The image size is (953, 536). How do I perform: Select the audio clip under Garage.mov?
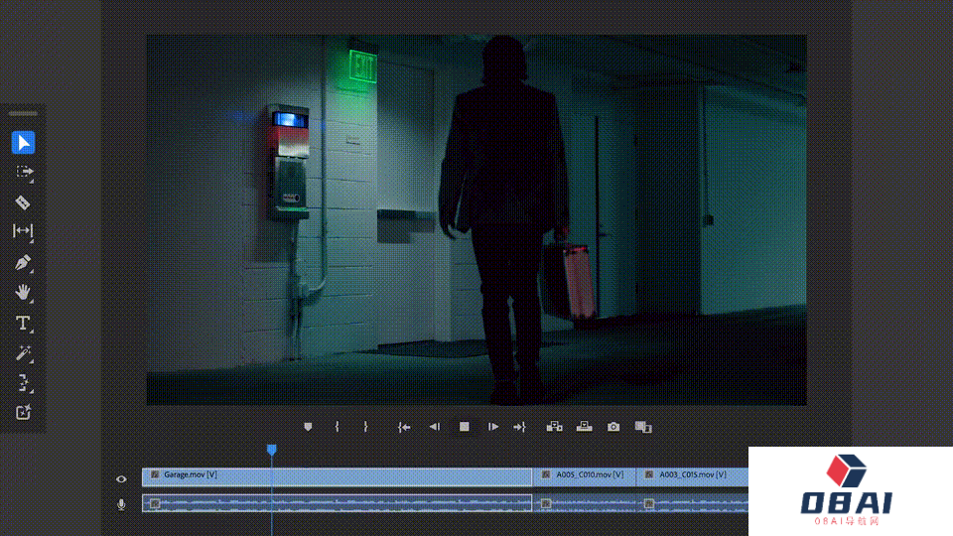pyautogui.click(x=337, y=503)
